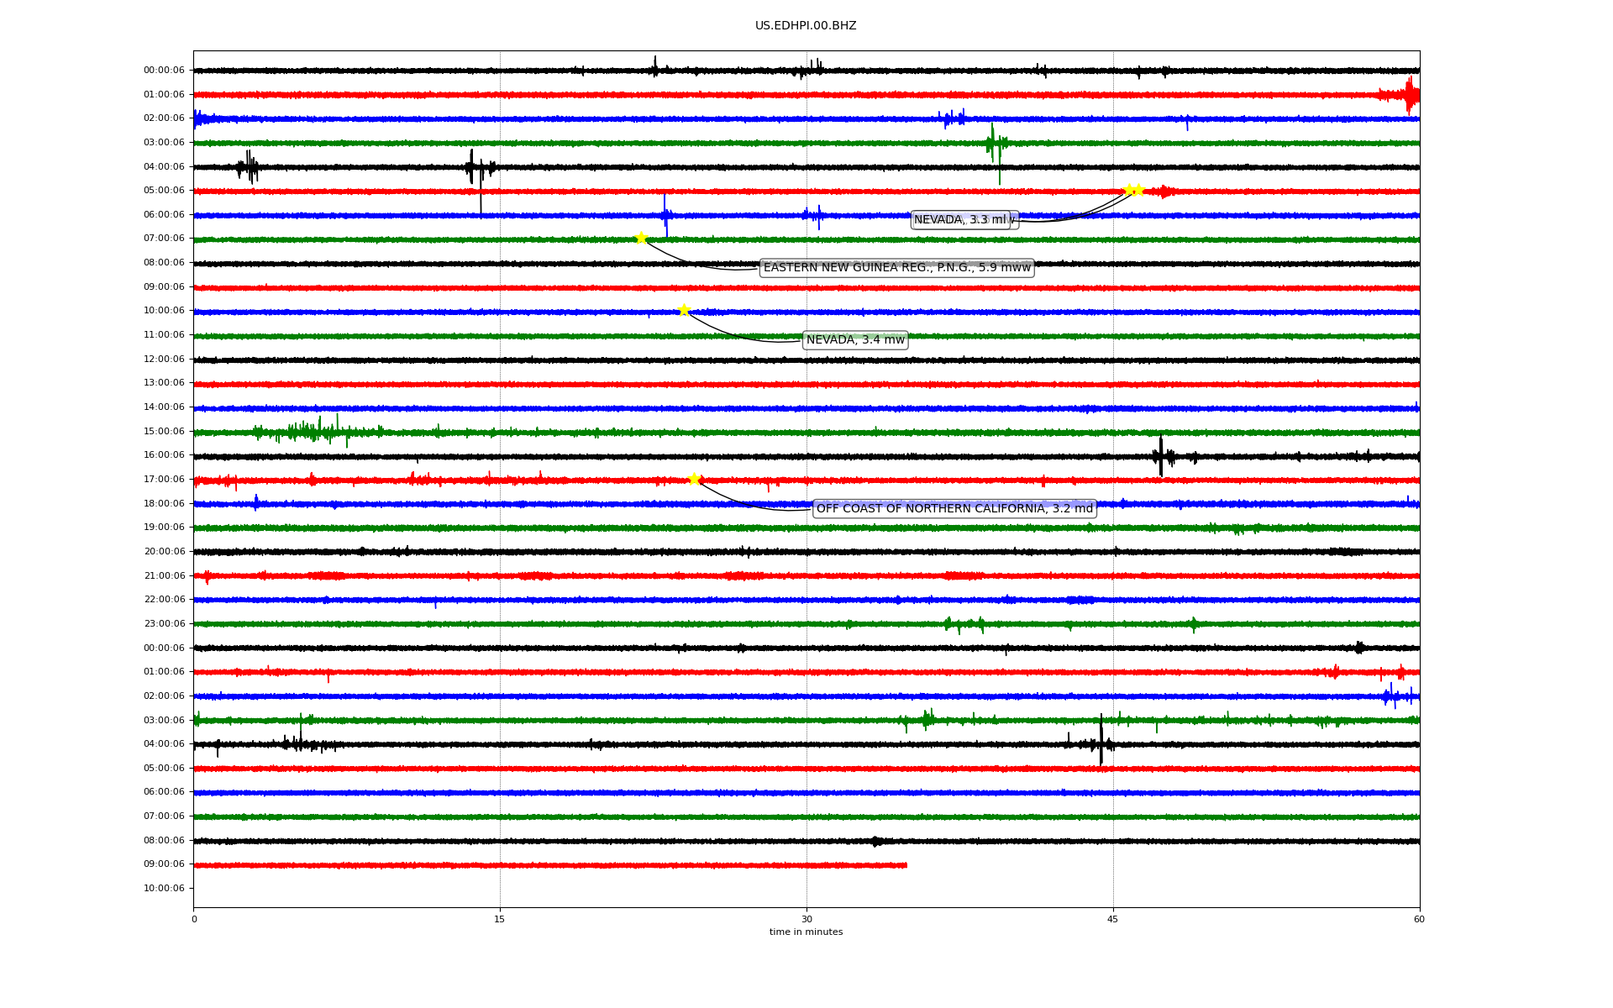Click the NEVADA, 3.4 mw annotation label
Image resolution: width=1613 pixels, height=1008 pixels.
[855, 340]
